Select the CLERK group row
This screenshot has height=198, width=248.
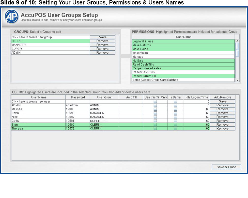[51, 41]
